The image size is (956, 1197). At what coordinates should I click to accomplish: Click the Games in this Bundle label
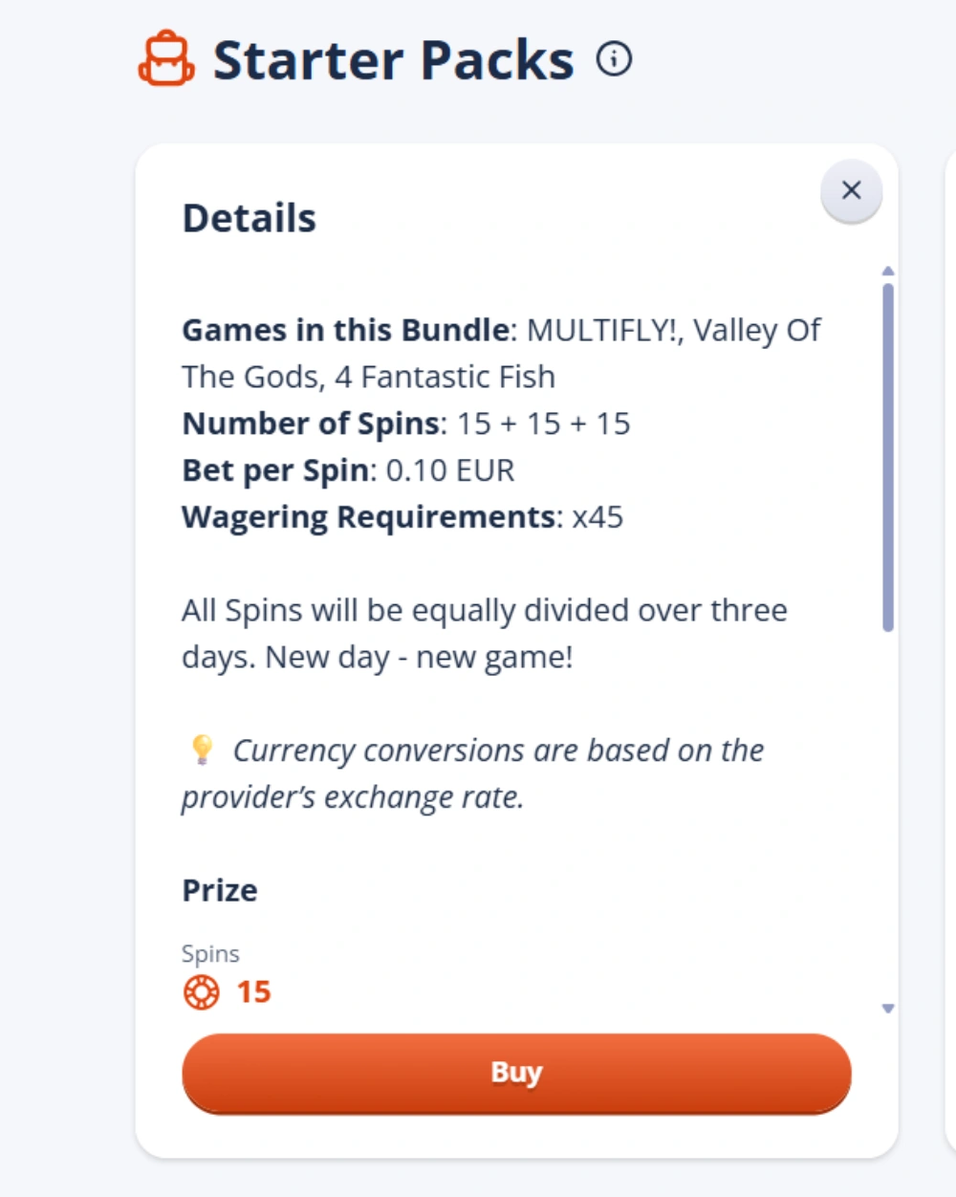point(346,330)
